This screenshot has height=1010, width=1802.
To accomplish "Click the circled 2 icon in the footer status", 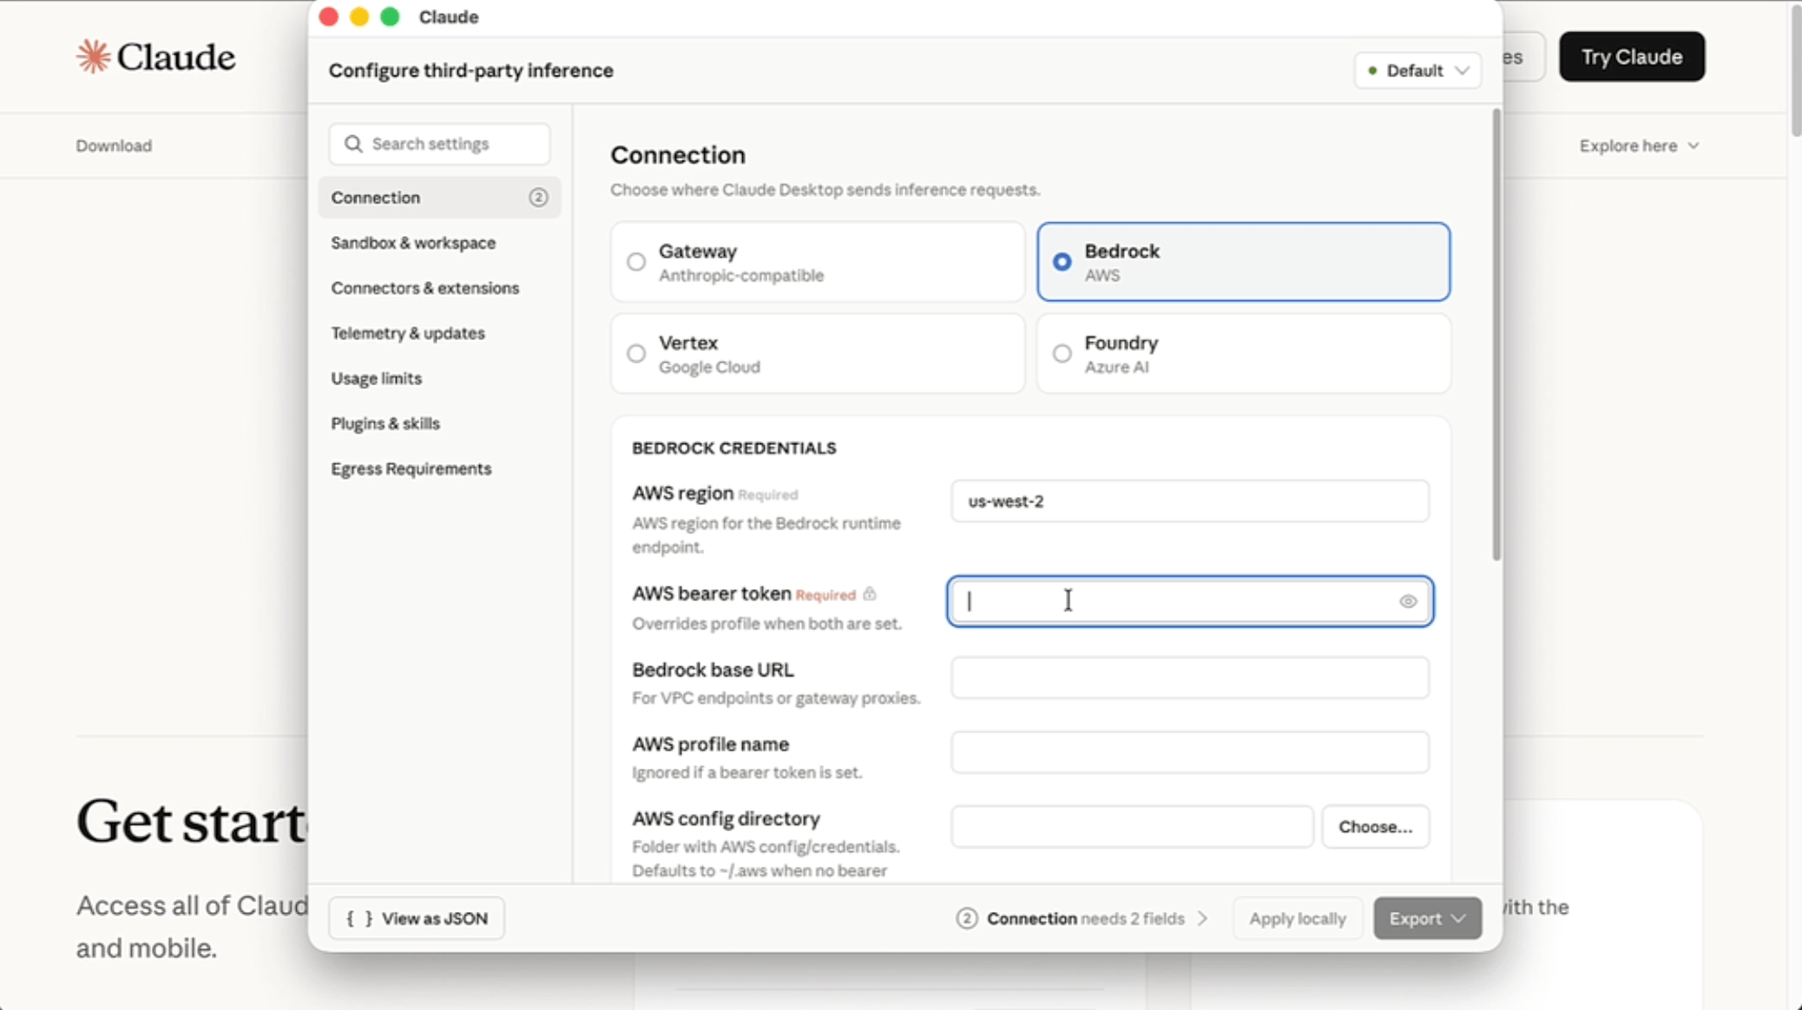I will 966,919.
